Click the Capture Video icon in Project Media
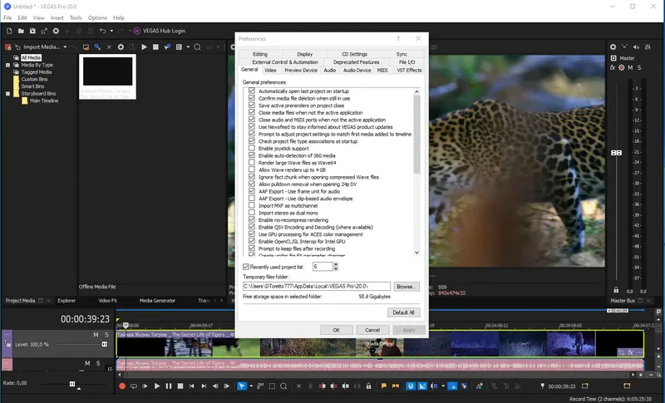The image size is (665, 403). coord(86,47)
